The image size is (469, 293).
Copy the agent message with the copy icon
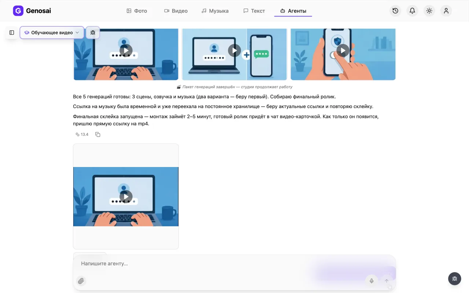[x=98, y=134]
